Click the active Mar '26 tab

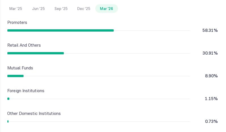[x=107, y=9]
